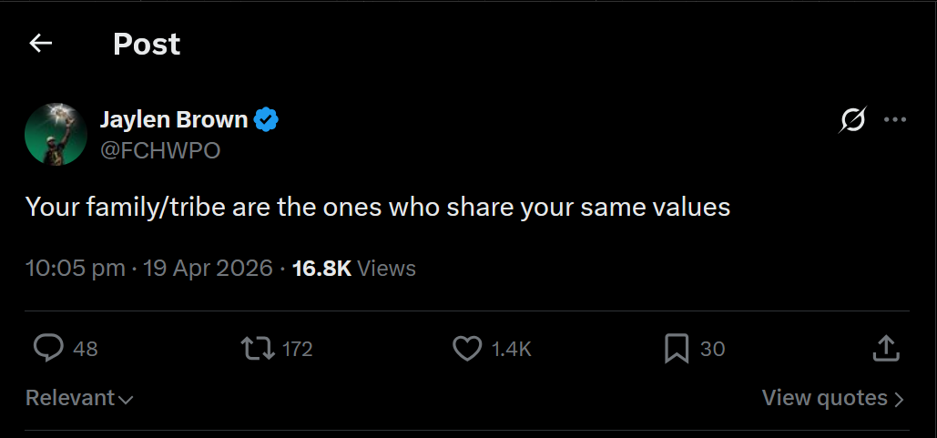Open the 16.8K Views analytics

pos(353,269)
